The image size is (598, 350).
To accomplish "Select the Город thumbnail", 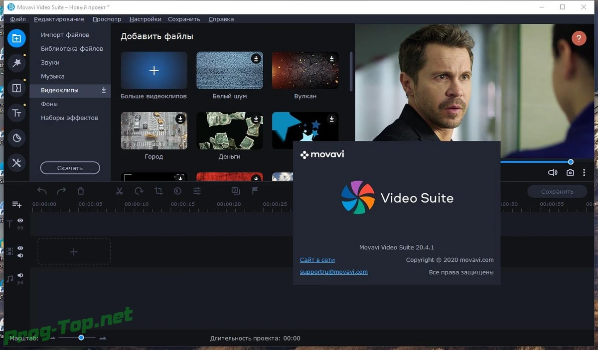I will (x=154, y=130).
